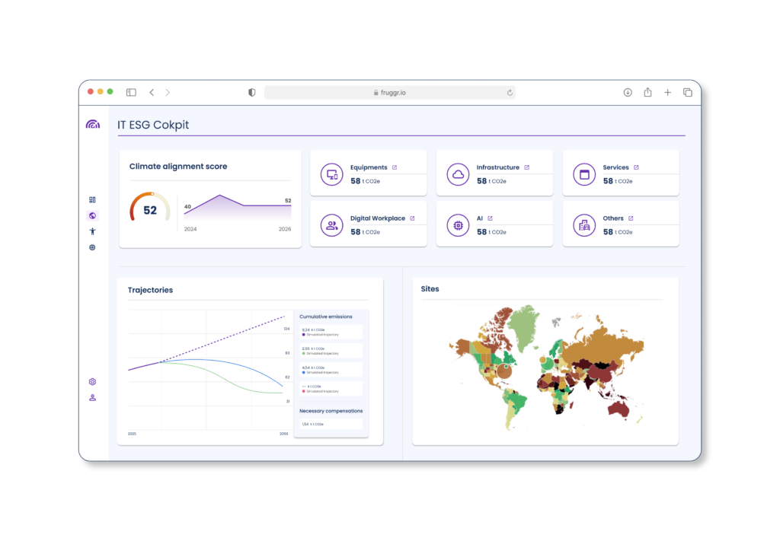Viewport: 780px width, 541px height.
Task: Open the Equipments external link
Action: [395, 167]
